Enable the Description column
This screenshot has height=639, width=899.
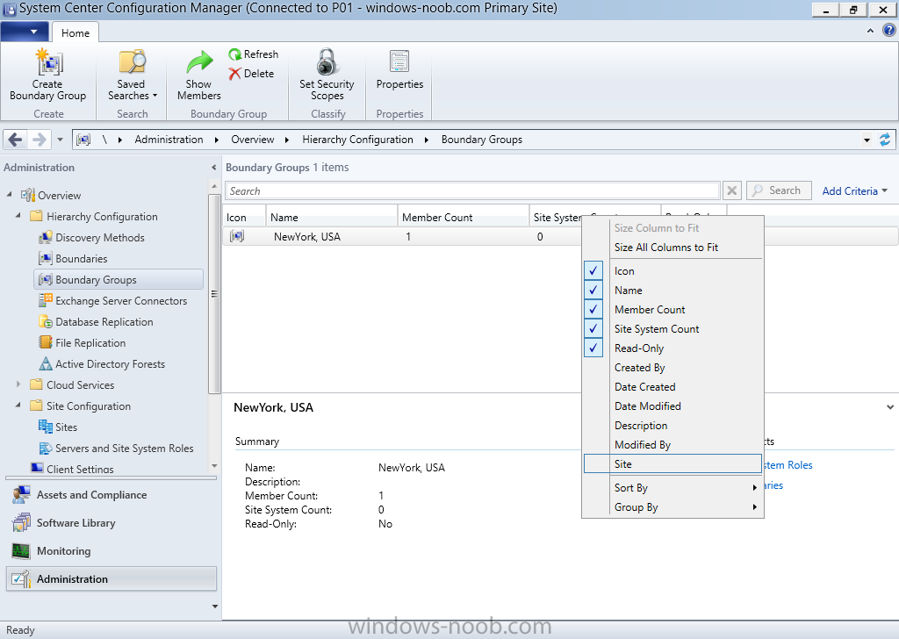tap(673, 425)
